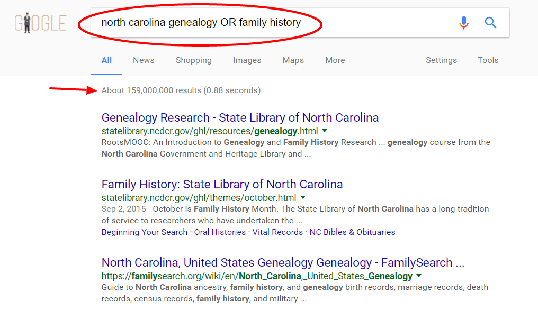The image size is (538, 320).
Task: Expand dropdown arrow beside october.html URL
Action: tap(303, 197)
